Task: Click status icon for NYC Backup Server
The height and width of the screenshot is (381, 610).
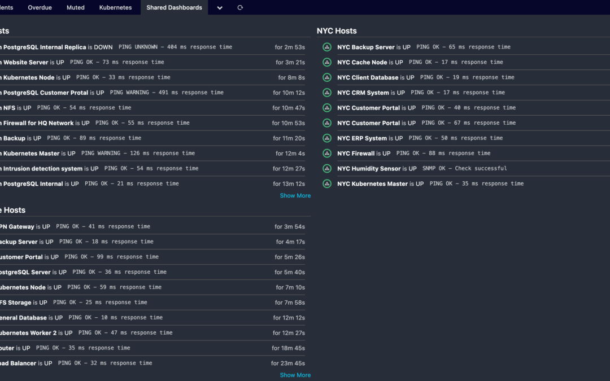Action: pyautogui.click(x=327, y=47)
